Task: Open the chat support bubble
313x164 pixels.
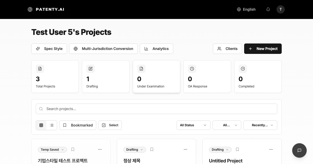Action: pos(299,150)
